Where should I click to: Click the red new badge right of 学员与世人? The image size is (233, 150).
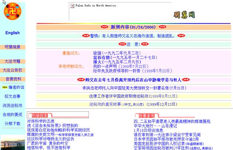(186, 80)
